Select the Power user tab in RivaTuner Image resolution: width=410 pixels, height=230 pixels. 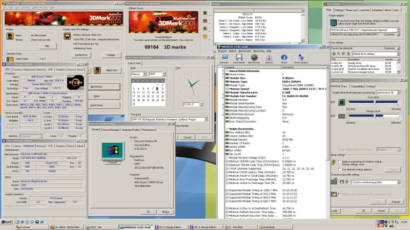click(x=352, y=10)
